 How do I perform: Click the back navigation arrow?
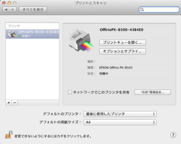6,9
